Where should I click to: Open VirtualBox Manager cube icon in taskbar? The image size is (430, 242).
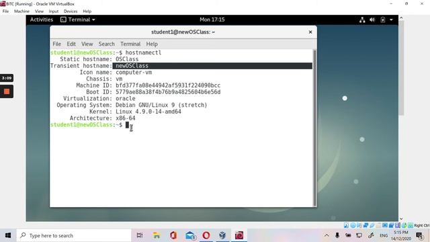pos(222,235)
